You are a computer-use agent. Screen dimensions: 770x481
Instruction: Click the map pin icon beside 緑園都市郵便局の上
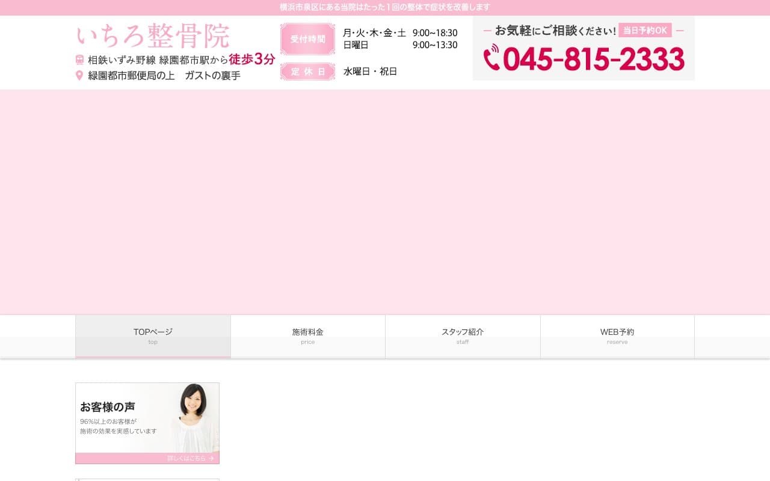click(x=79, y=76)
